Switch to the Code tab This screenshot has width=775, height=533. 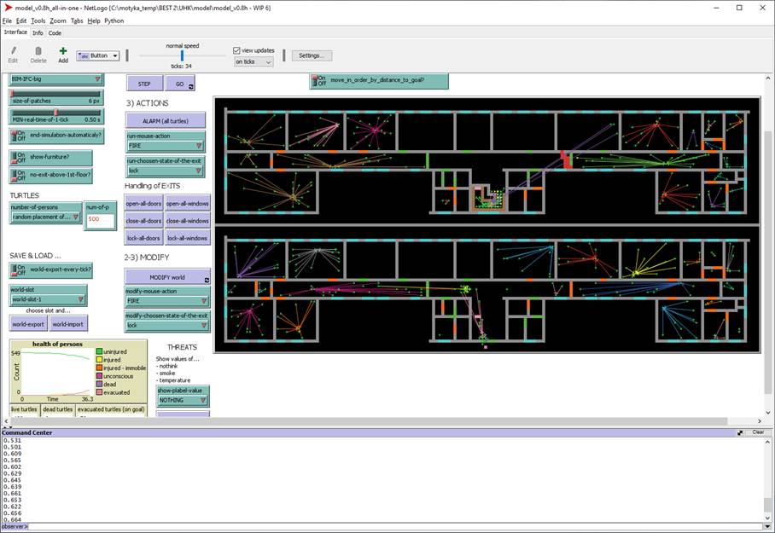pyautogui.click(x=55, y=33)
